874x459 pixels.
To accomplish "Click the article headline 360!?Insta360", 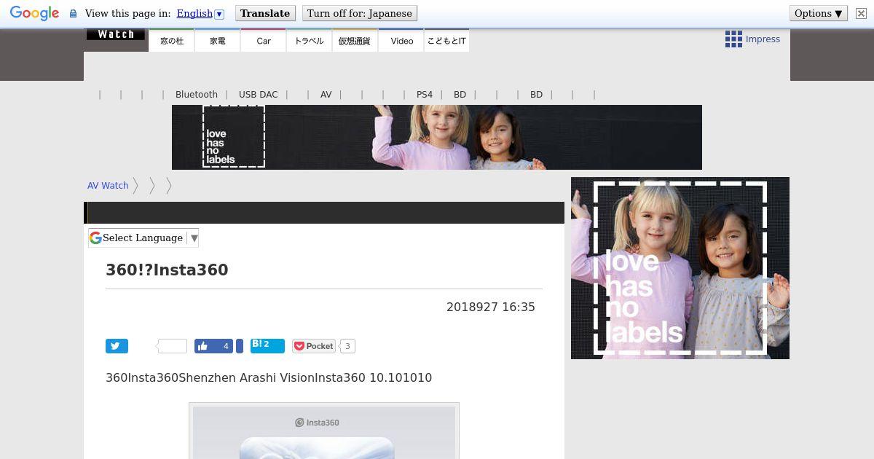I will (167, 270).
